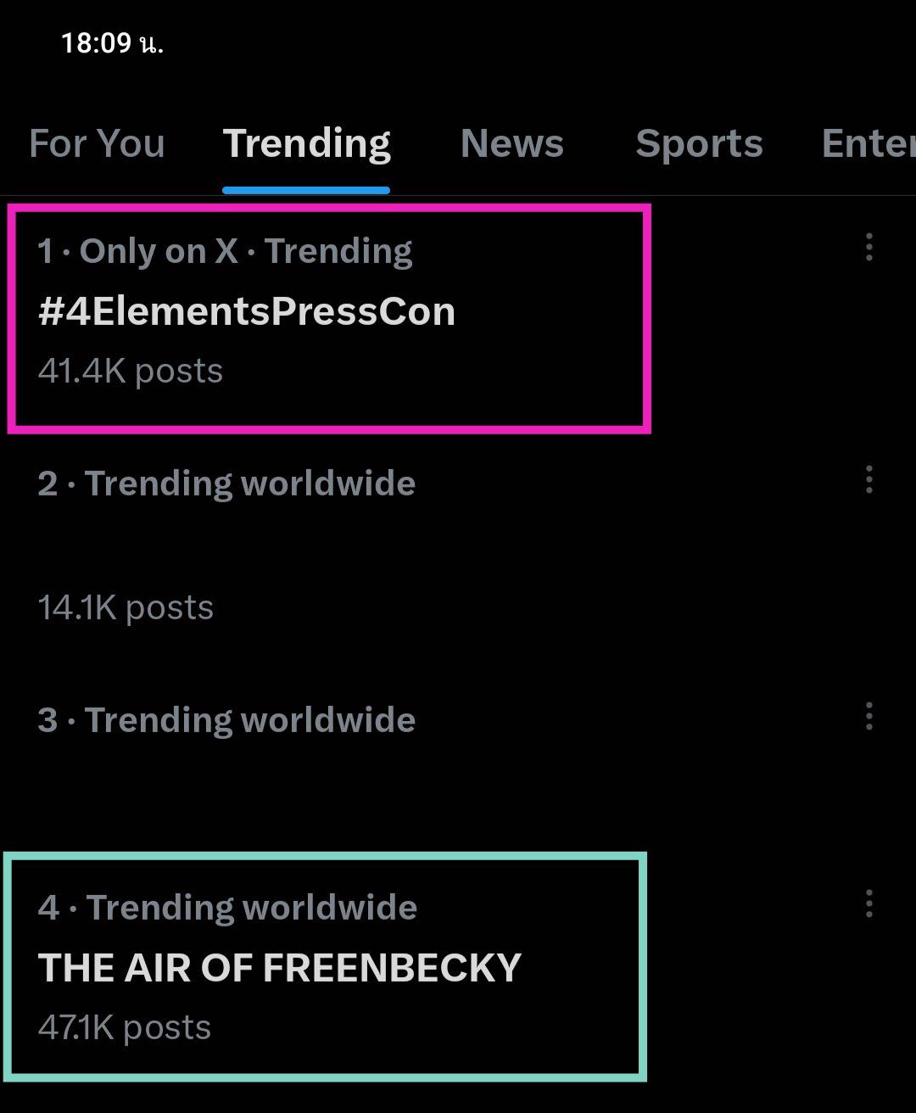Tap the blue underline beneath Trending tab
Screen dimensions: 916x1113
(x=306, y=190)
